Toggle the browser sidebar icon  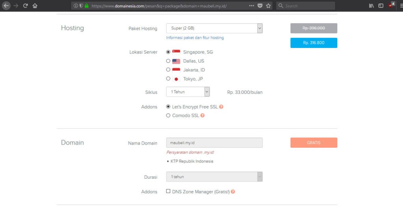381,5
